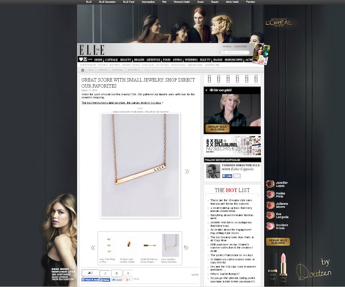Open 10 major style rules article

point(231,202)
